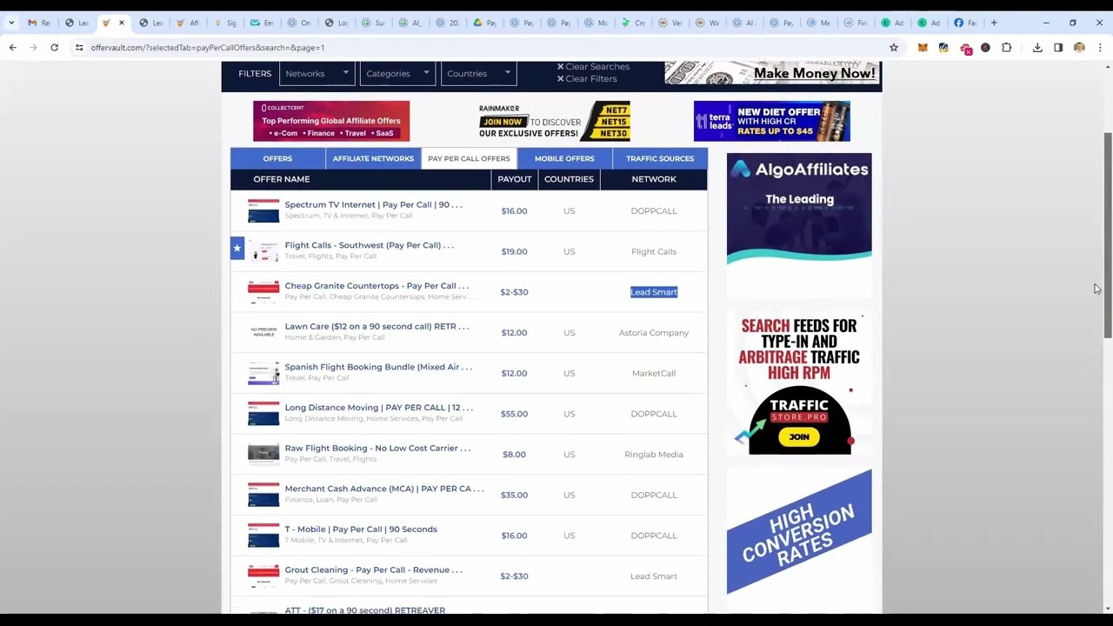Screen dimensions: 1113x626
Task: Click the Clear Filters X icon
Action: pyautogui.click(x=560, y=79)
